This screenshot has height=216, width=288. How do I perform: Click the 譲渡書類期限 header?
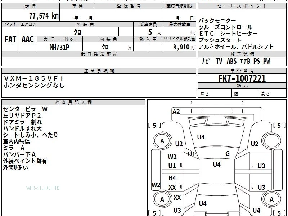[x=179, y=6]
